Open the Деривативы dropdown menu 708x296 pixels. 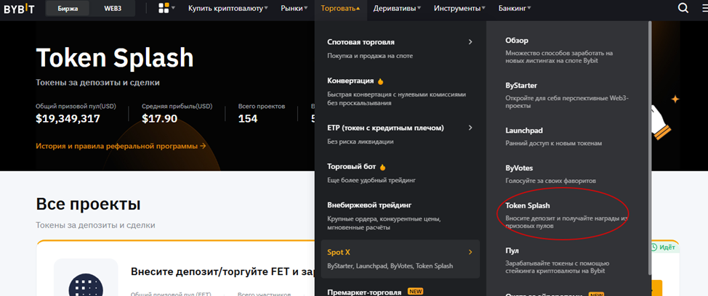coord(398,8)
